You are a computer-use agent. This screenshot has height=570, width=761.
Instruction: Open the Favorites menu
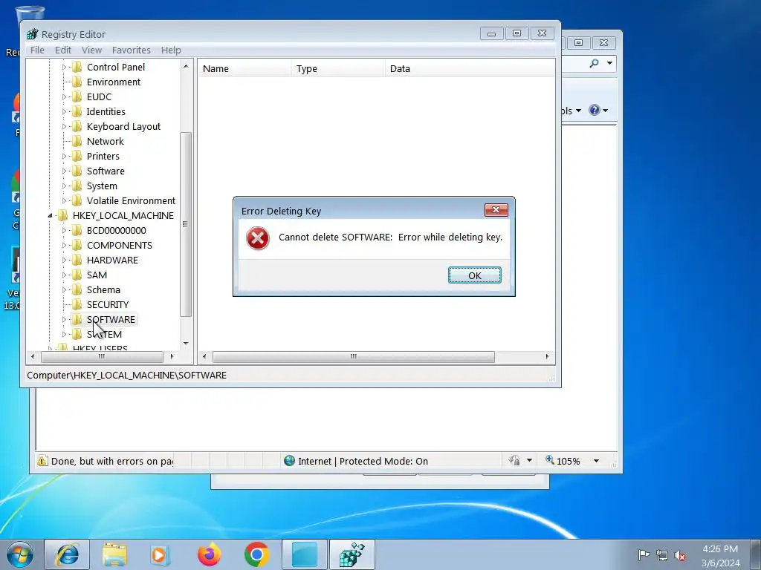(x=131, y=50)
